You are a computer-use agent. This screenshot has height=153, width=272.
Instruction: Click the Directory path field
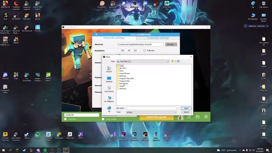point(141,44)
